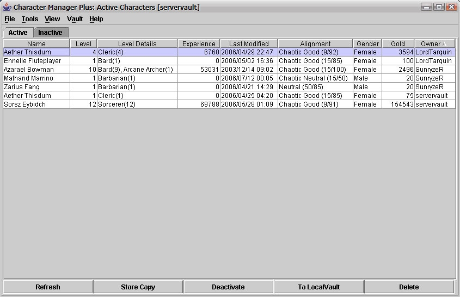
Task: Switch to the Inactive tab
Action: [50, 33]
